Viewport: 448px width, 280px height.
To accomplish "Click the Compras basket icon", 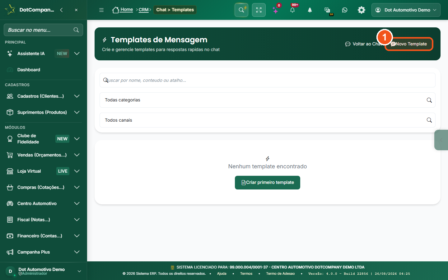I will [x=10, y=187].
